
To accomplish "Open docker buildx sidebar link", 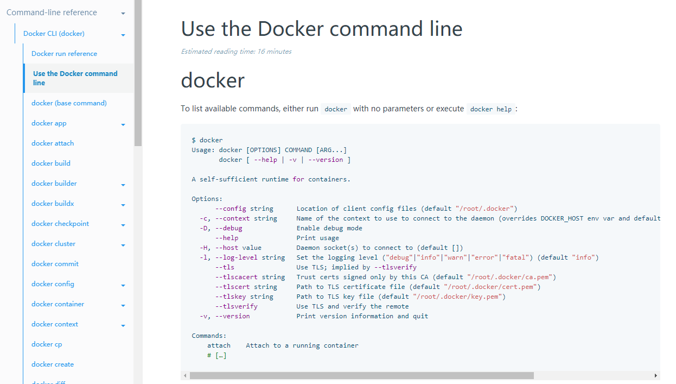I will click(53, 204).
